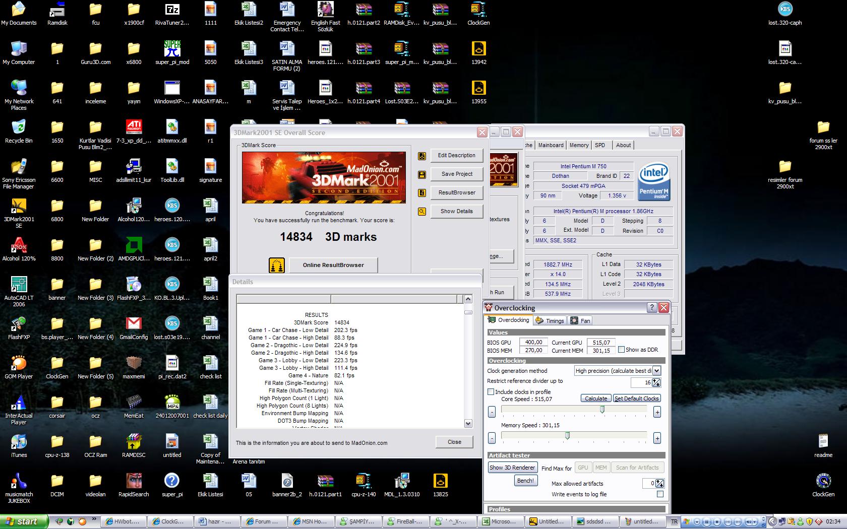This screenshot has width=847, height=529.
Task: Click Set Default Clocks
Action: click(x=637, y=398)
